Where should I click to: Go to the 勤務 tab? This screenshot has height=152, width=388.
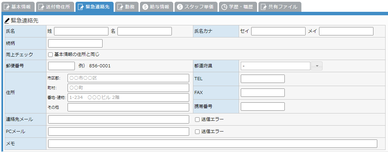pyautogui.click(x=126, y=7)
